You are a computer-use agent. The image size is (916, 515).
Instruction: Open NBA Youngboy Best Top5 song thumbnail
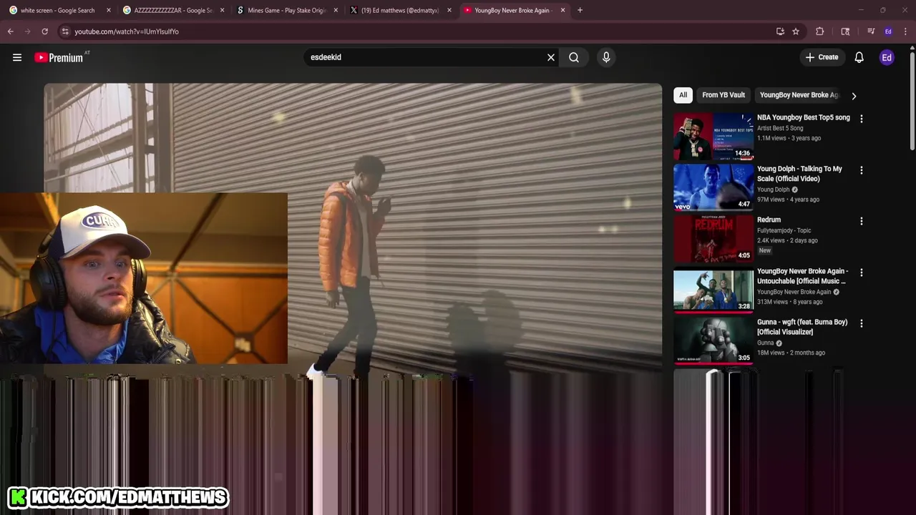713,136
